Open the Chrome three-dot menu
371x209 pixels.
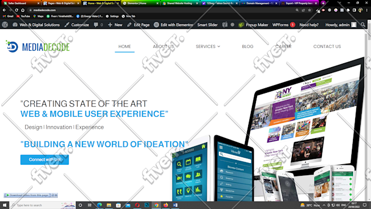pos(367,10)
